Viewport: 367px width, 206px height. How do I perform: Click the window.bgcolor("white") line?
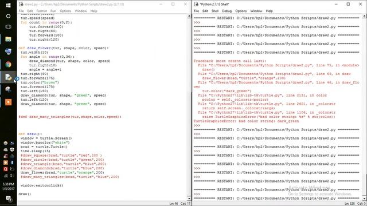pos(45,142)
